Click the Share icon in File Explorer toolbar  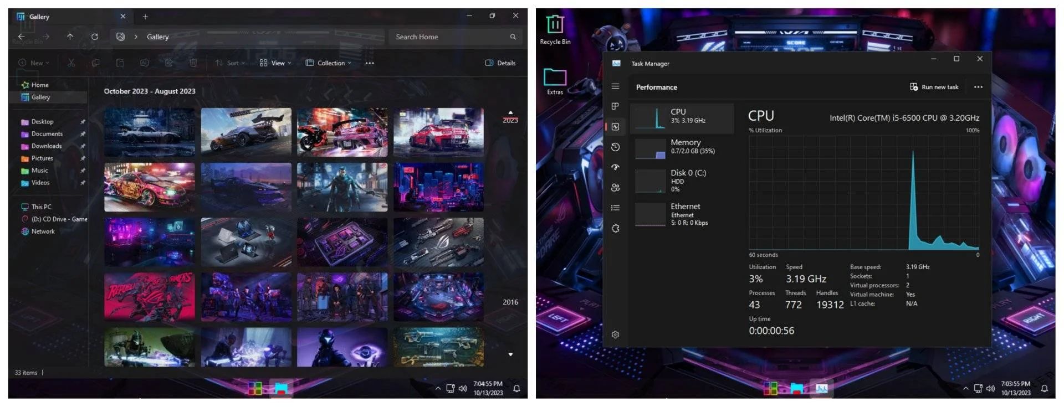169,63
